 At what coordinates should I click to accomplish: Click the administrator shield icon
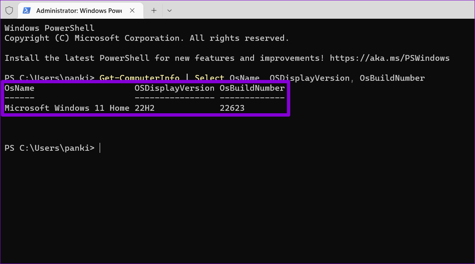point(9,10)
